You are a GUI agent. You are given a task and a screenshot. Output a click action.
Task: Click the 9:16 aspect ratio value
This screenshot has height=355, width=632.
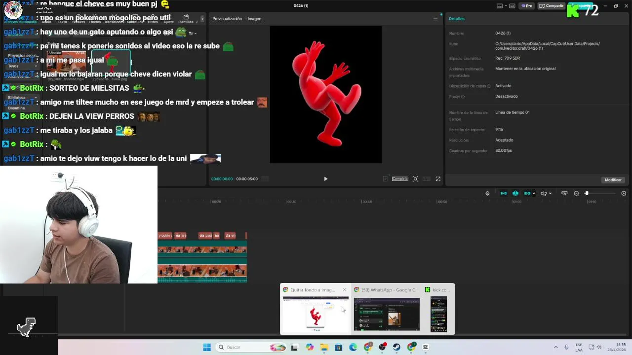pos(499,130)
